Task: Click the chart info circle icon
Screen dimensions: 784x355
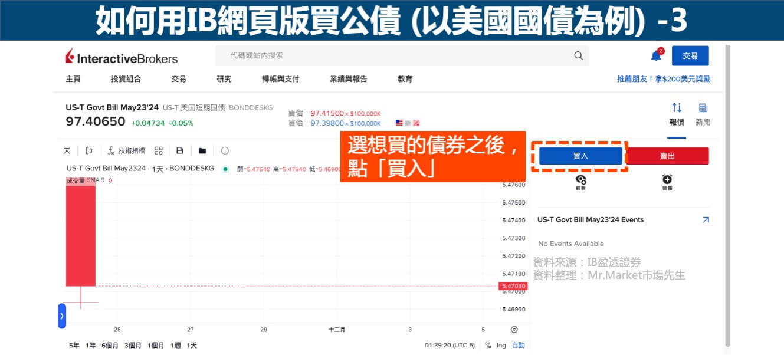Action: (225, 150)
